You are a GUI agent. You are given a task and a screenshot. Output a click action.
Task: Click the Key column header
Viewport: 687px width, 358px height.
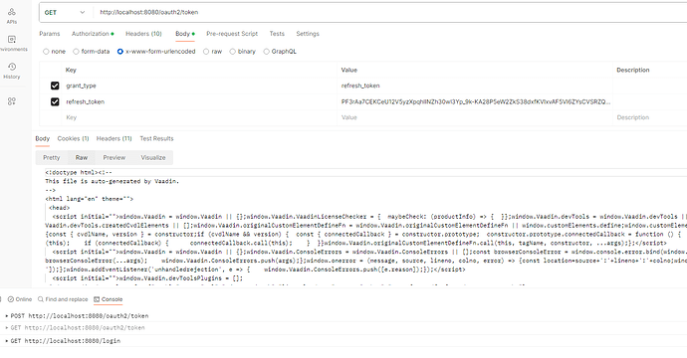coord(71,70)
